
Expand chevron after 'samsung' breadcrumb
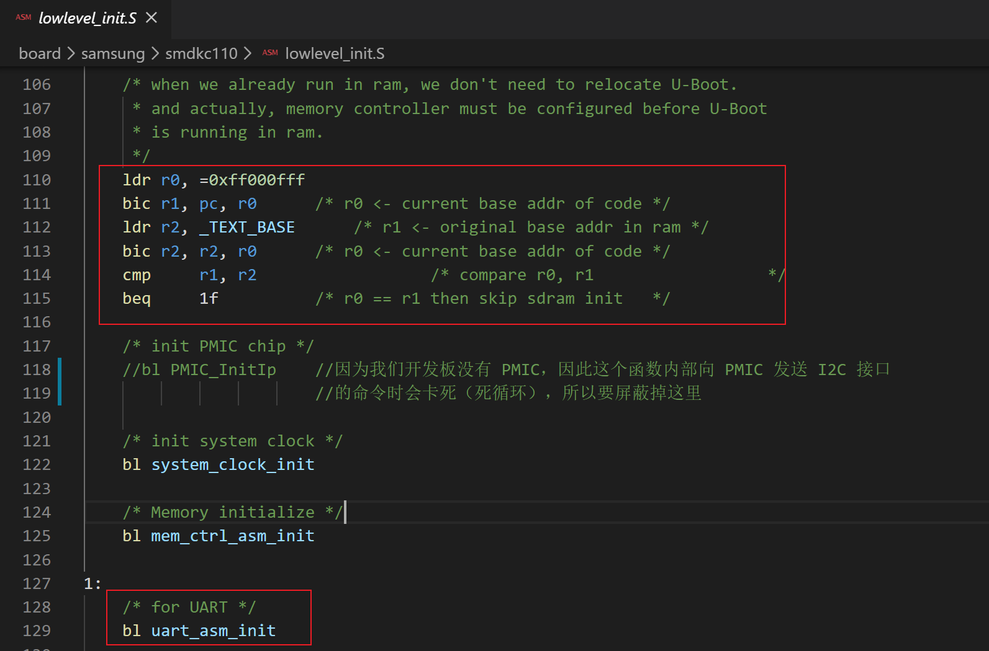click(x=155, y=54)
